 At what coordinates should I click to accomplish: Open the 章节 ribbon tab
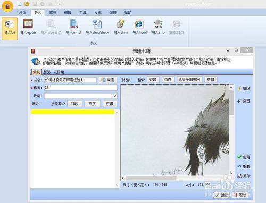pos(53,12)
